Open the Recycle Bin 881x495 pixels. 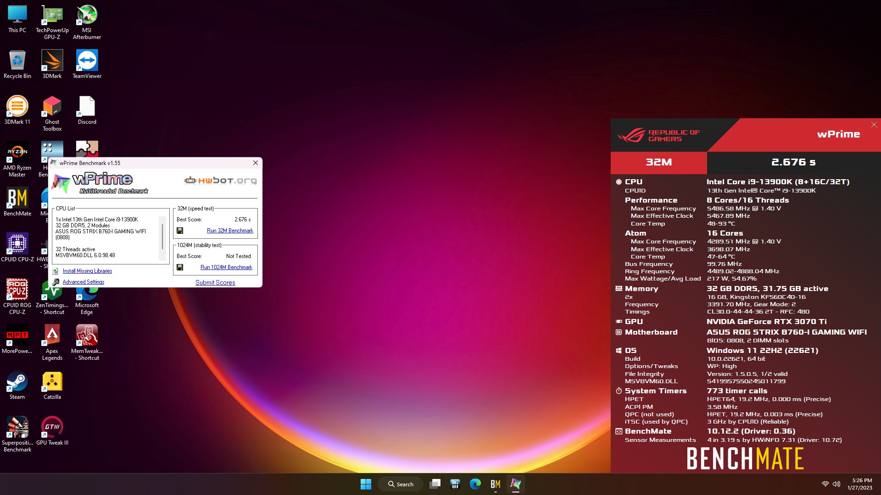click(x=17, y=65)
